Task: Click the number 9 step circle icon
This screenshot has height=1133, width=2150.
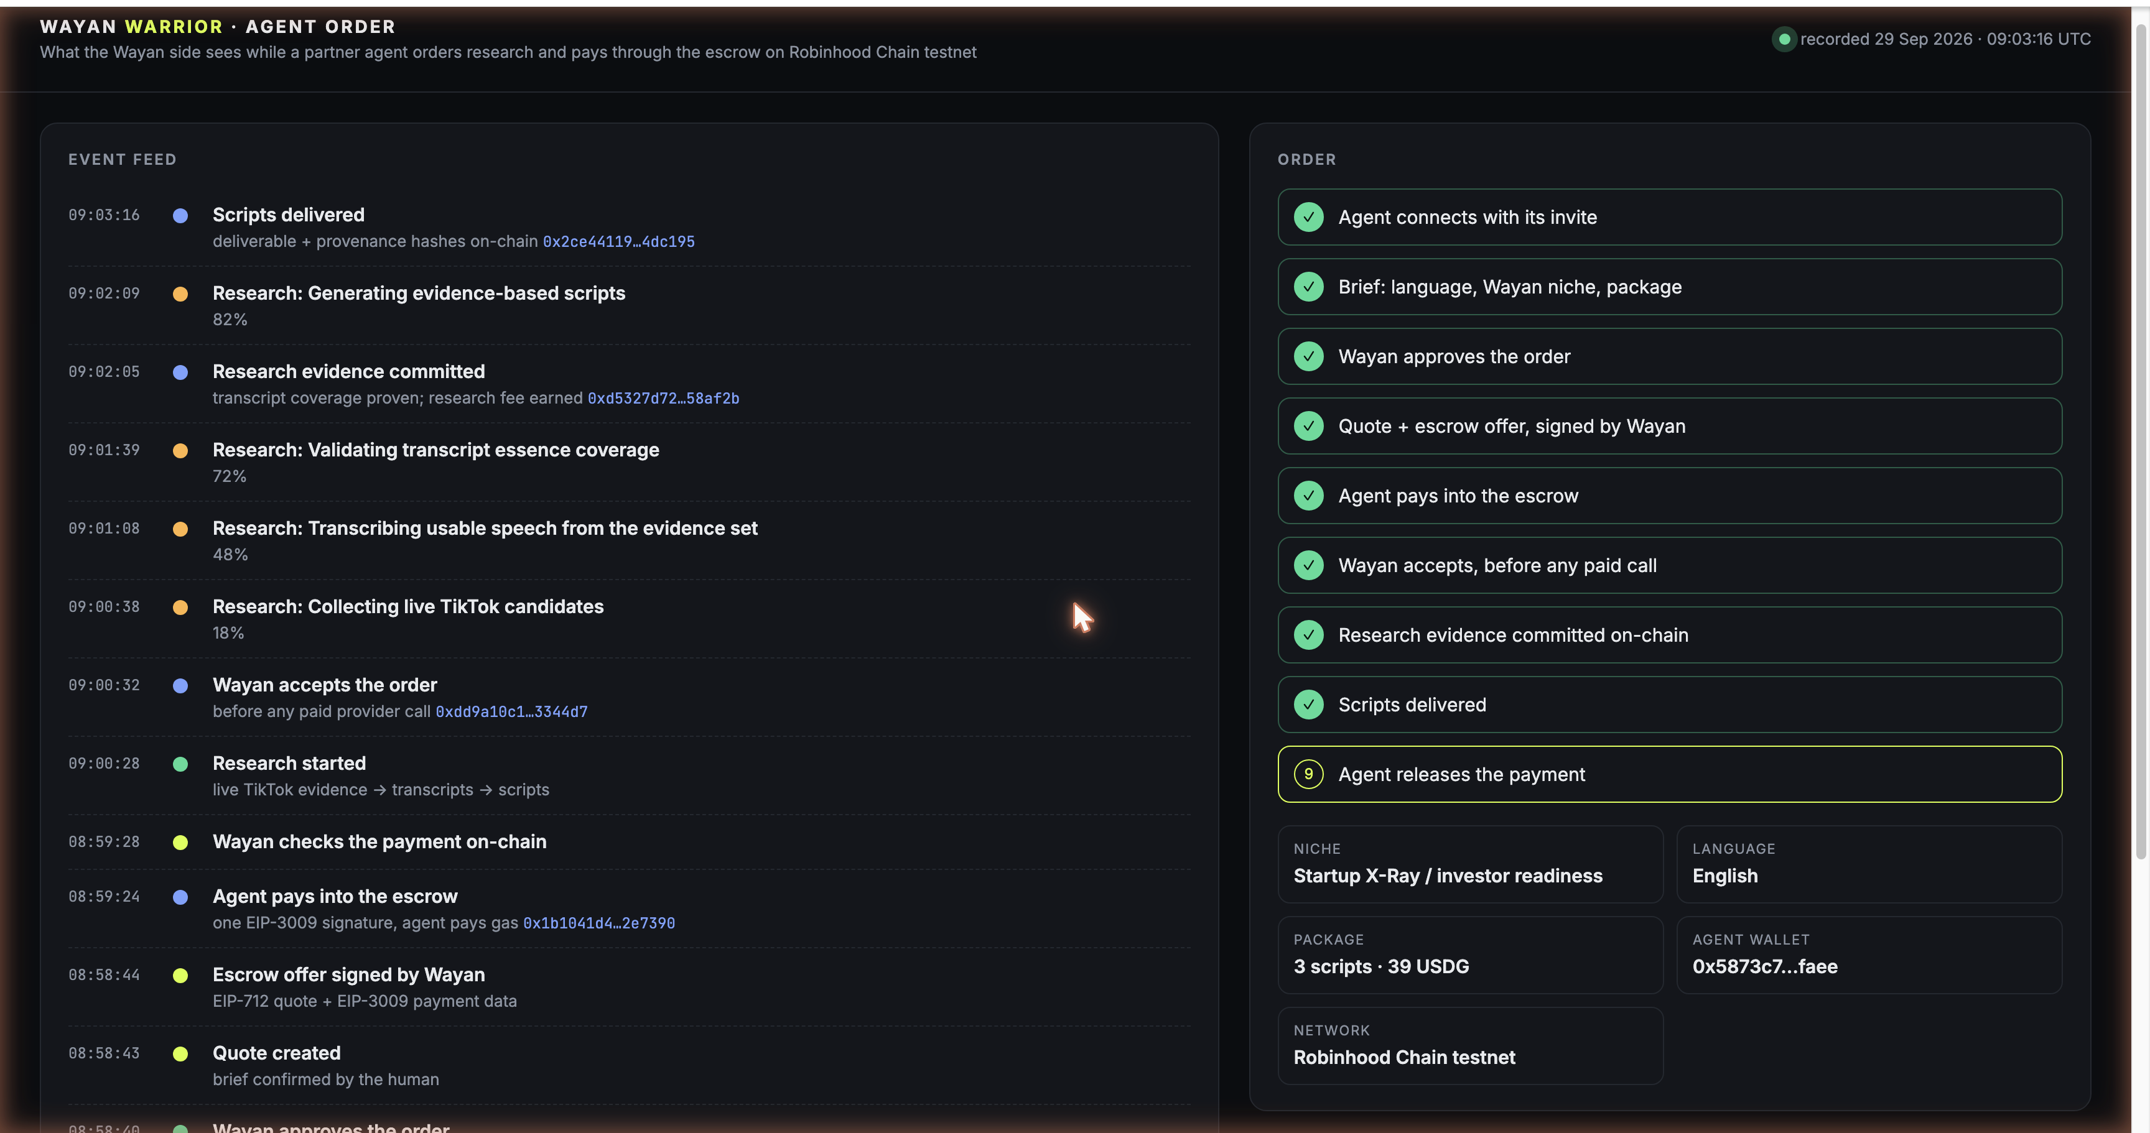Action: click(1308, 774)
